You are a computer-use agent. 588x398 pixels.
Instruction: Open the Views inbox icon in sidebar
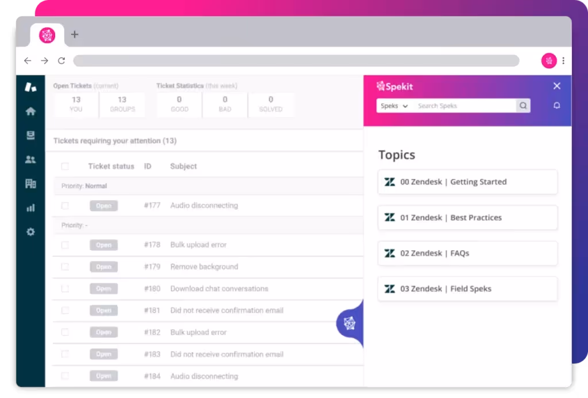(30, 135)
